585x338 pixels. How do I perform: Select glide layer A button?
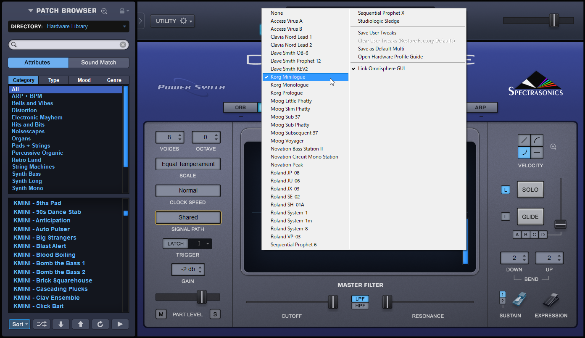click(x=517, y=235)
